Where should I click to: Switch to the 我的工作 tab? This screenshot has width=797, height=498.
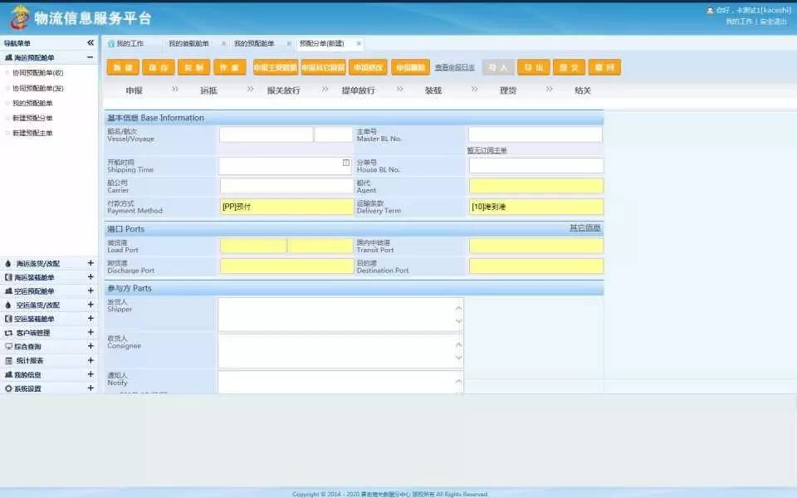[130, 42]
